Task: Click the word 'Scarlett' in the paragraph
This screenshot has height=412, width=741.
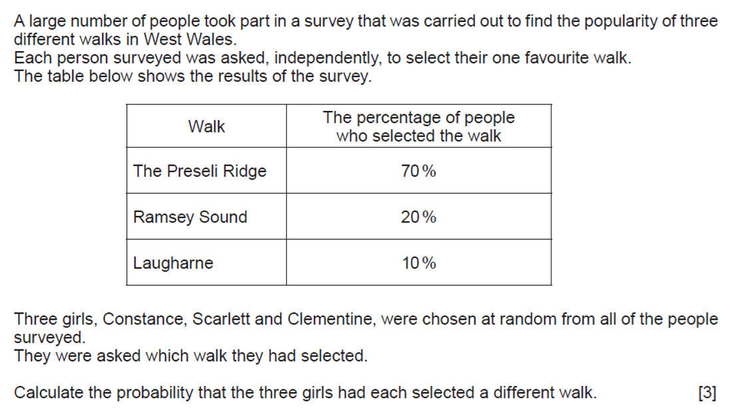Action: coord(221,319)
